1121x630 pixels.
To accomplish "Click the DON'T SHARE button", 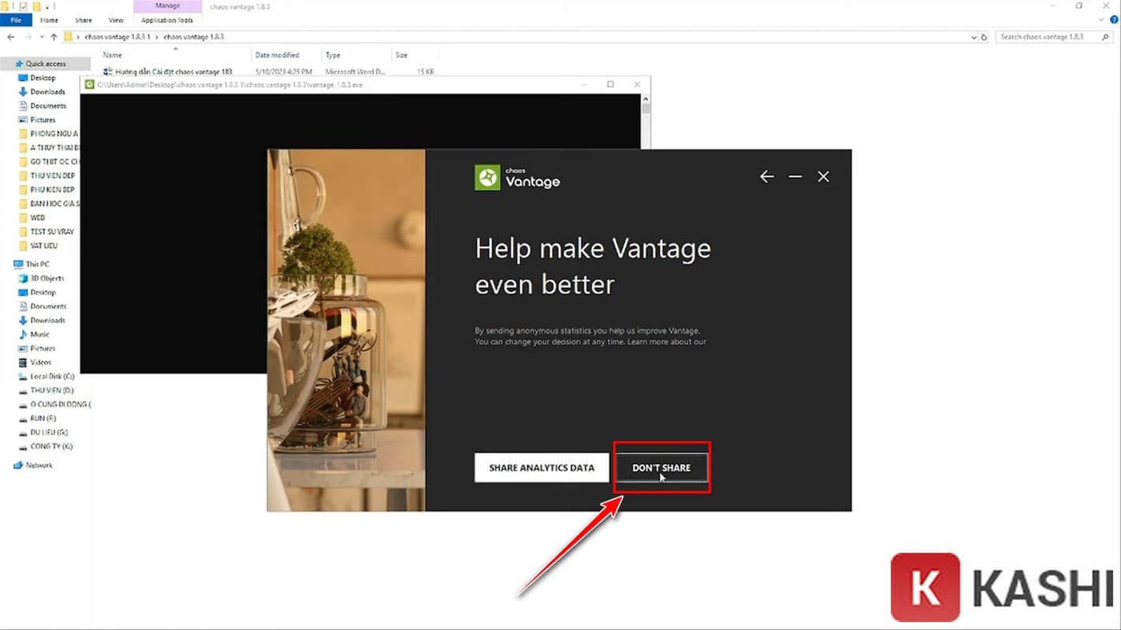I will (661, 468).
